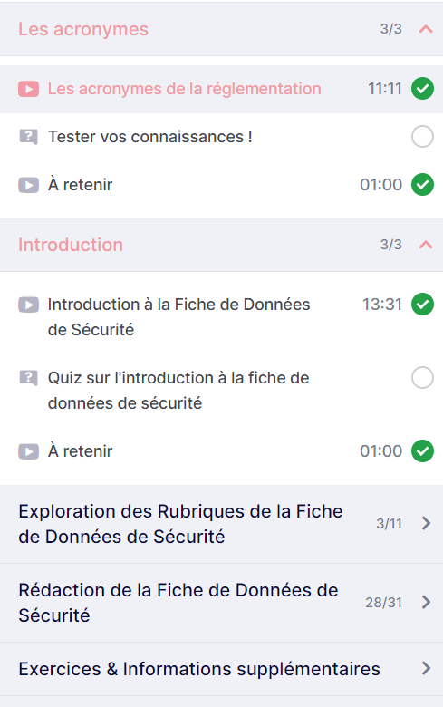Click video icon beside Les acronymes de la réglementation
This screenshot has width=443, height=707.
28,89
